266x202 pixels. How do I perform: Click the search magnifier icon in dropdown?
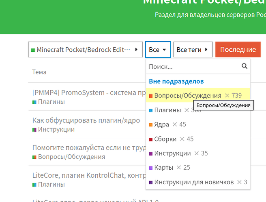tap(244, 66)
